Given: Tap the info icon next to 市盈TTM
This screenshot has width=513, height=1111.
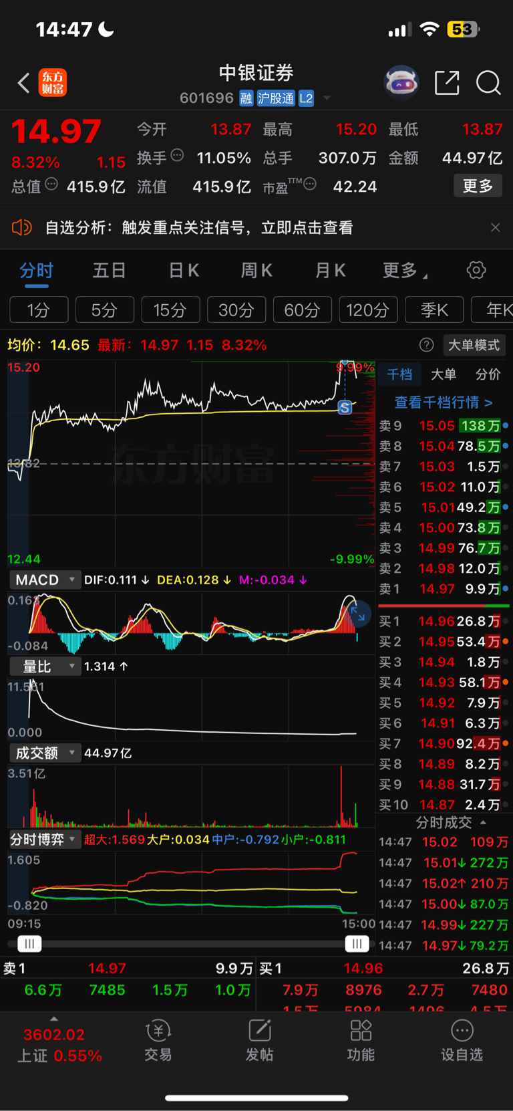Looking at the screenshot, I should [x=310, y=184].
